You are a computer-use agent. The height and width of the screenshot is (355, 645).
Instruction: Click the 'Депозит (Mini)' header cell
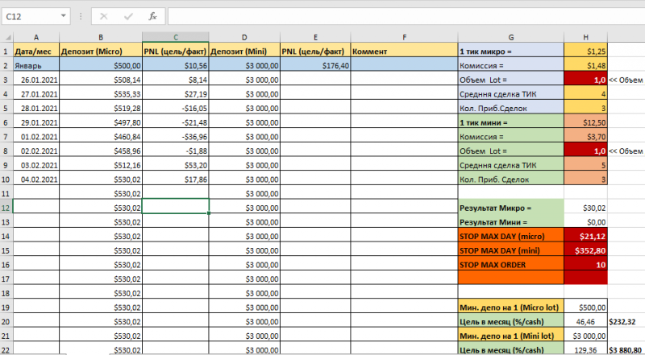coord(244,51)
